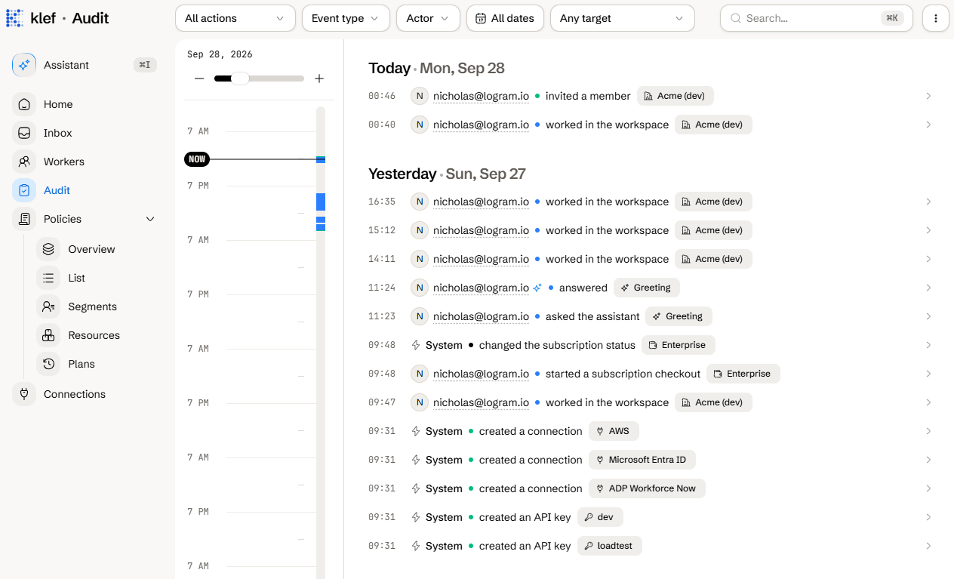Go to Home in sidebar

[58, 104]
